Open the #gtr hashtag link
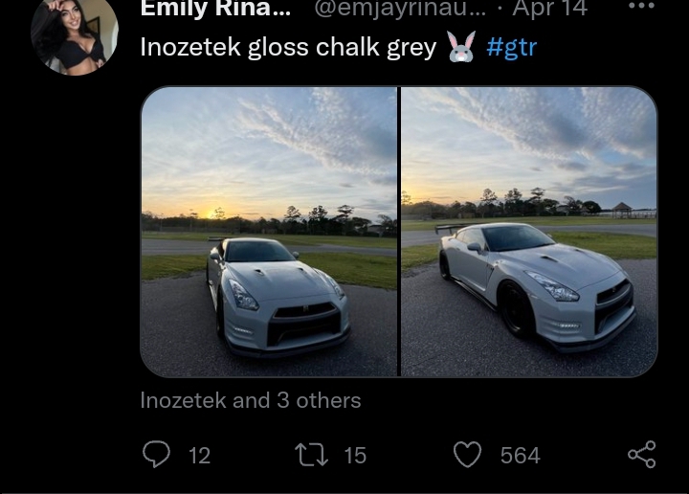Screen dimensions: 689x494 click(x=512, y=47)
